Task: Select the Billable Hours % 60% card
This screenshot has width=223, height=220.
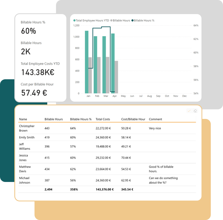Action: tap(28, 31)
